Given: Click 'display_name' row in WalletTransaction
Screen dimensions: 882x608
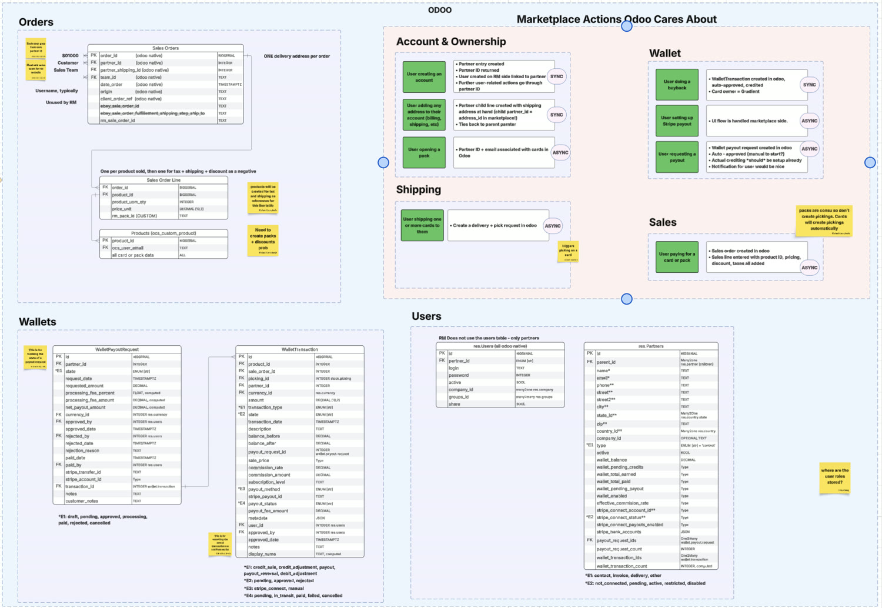Looking at the screenshot, I should point(300,554).
